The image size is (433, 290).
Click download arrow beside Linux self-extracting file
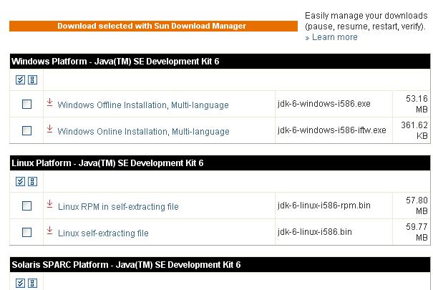[50, 231]
